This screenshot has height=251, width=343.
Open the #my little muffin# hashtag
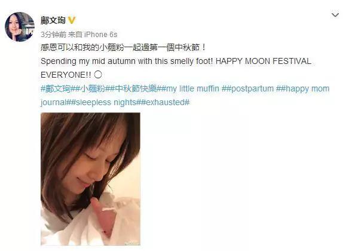pos(192,88)
